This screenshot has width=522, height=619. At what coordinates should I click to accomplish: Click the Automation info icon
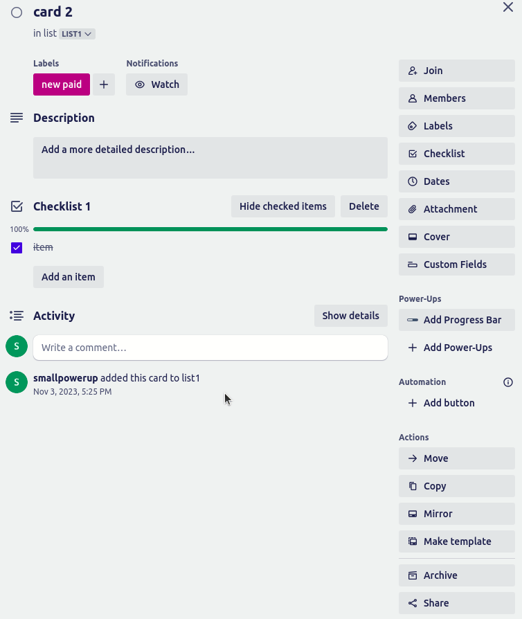click(508, 382)
